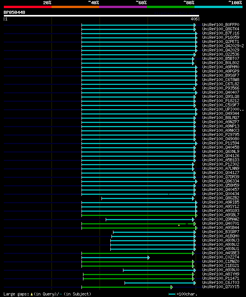
Task: Click the BP050448 query name
Action: (x=14, y=13)
